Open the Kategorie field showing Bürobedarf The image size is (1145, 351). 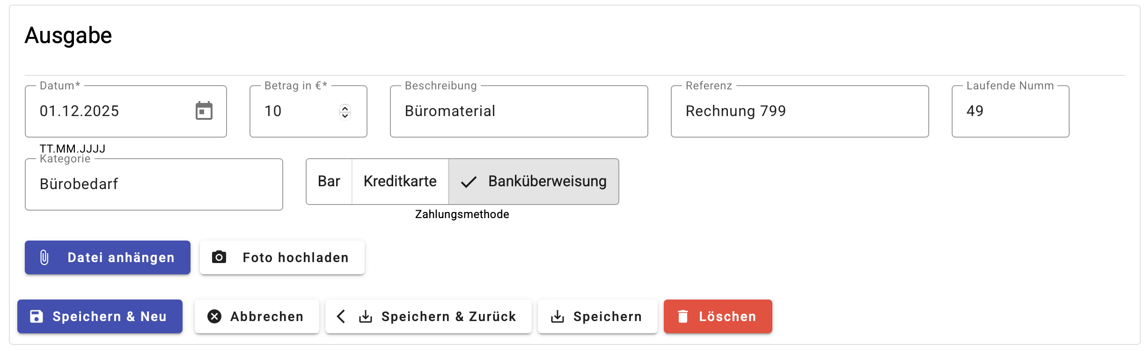pos(154,184)
